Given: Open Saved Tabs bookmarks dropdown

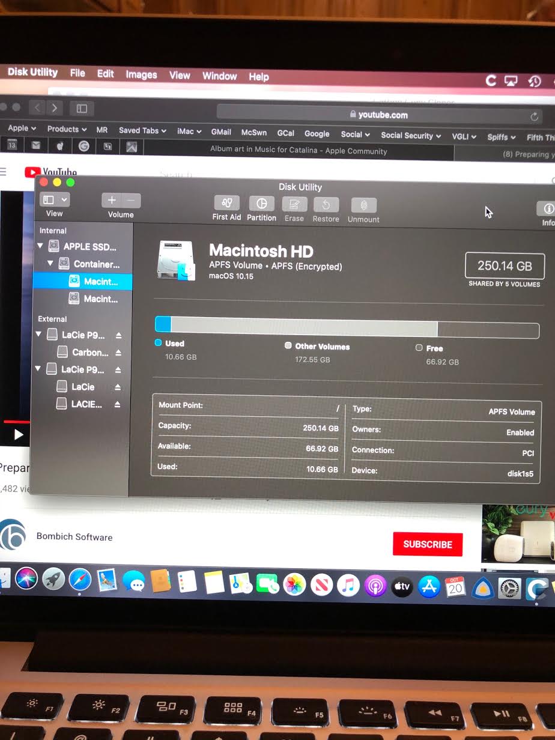Looking at the screenshot, I should pyautogui.click(x=142, y=130).
